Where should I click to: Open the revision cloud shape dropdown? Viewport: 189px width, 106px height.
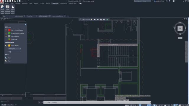pos(14,49)
